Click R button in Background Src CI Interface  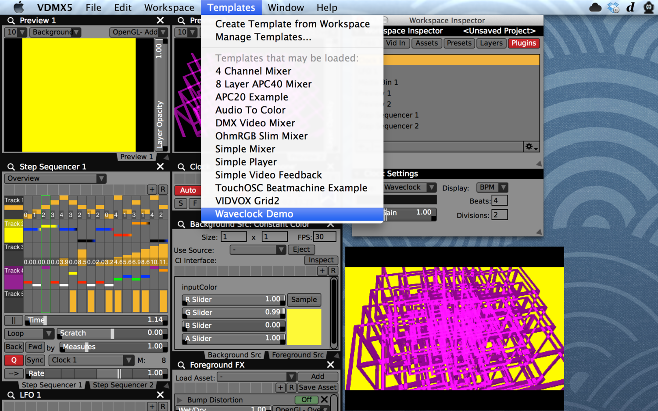[x=333, y=271]
